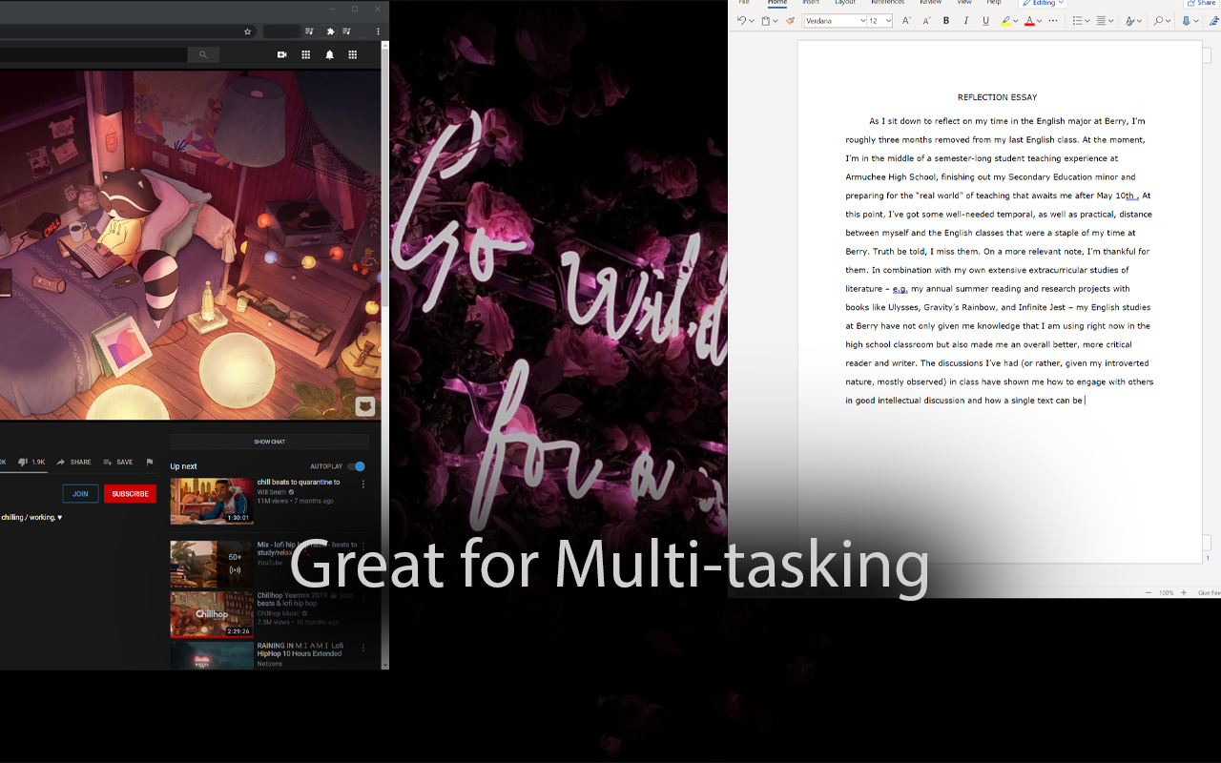Open Chrome extensions puzzle icon

[331, 31]
